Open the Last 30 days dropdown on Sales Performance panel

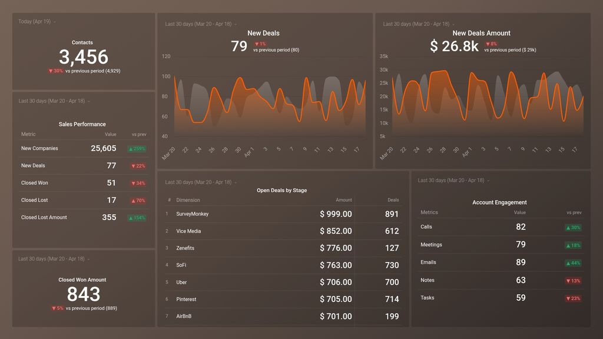click(52, 101)
